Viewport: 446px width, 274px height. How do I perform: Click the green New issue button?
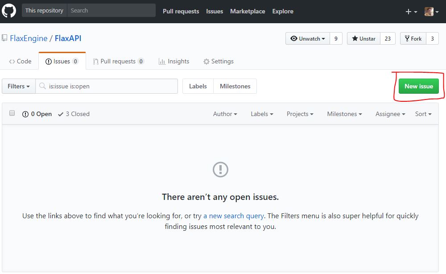(x=419, y=86)
